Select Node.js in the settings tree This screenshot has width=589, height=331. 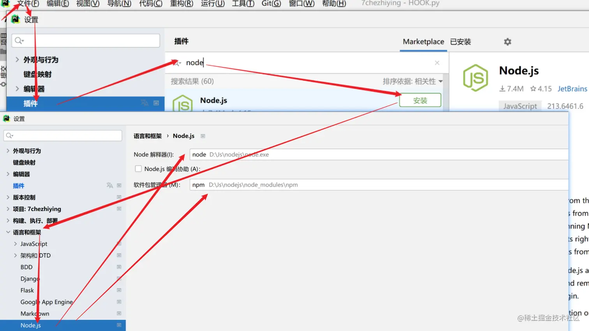(63, 325)
